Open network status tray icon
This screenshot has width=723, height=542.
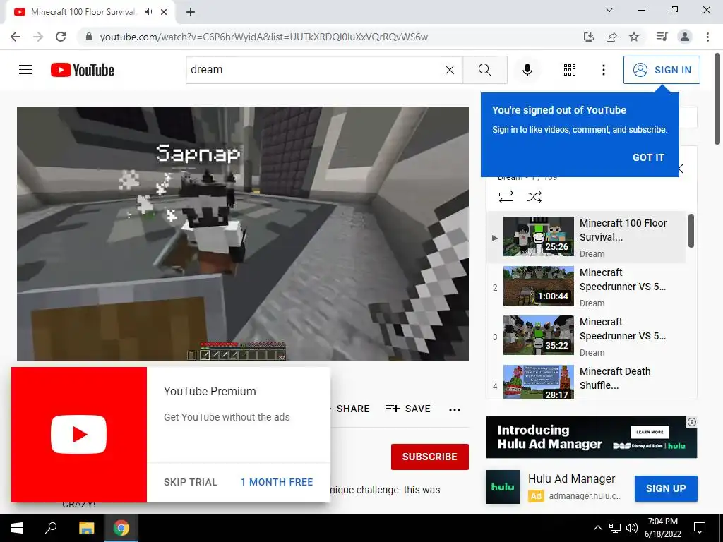click(x=615, y=528)
